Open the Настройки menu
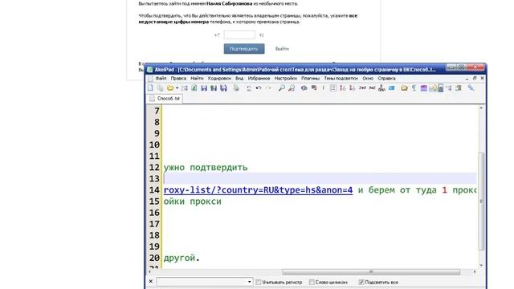The height and width of the screenshot is (289, 514). (286, 79)
